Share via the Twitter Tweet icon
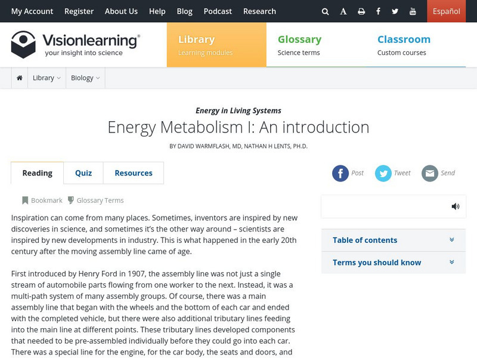The height and width of the screenshot is (358, 477). point(383,173)
